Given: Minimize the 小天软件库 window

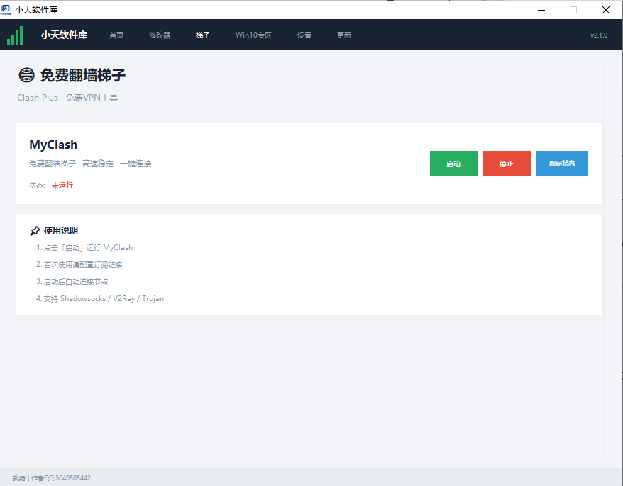Looking at the screenshot, I should tap(541, 10).
